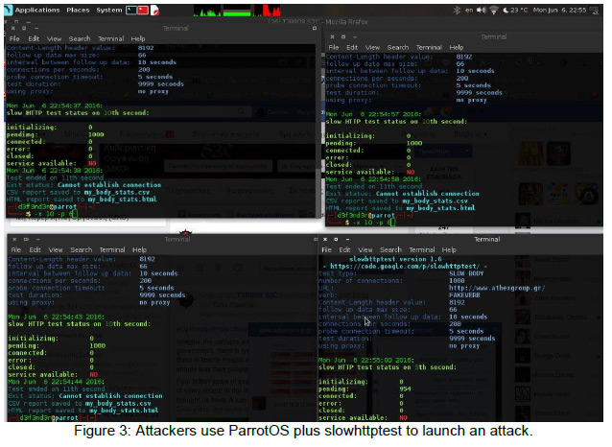Click the 23 °C weather applet
Viewport: 612px width, 447px height.
pos(518,10)
